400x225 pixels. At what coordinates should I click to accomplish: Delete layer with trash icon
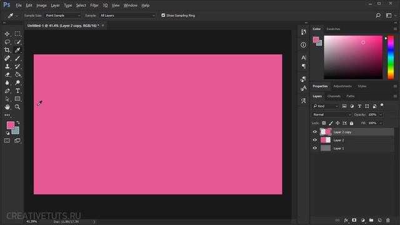click(x=388, y=220)
